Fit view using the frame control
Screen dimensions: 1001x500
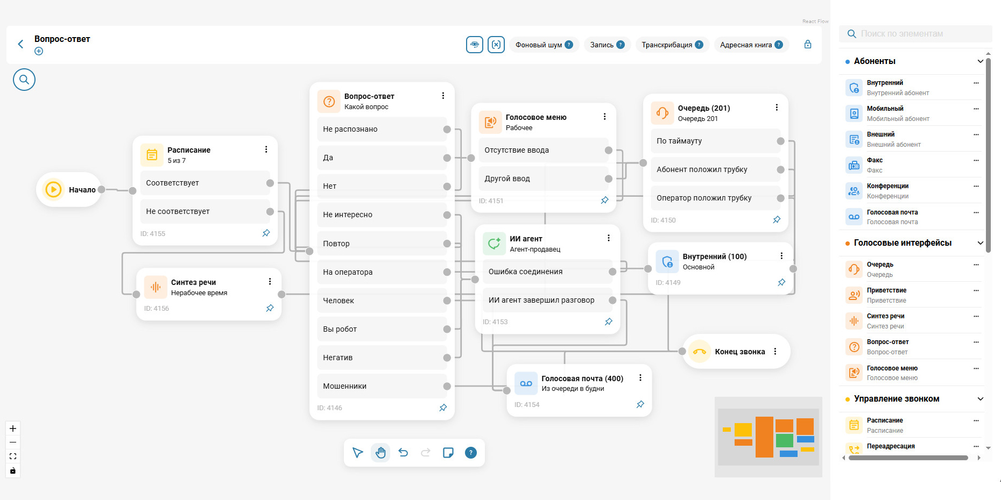[13, 456]
